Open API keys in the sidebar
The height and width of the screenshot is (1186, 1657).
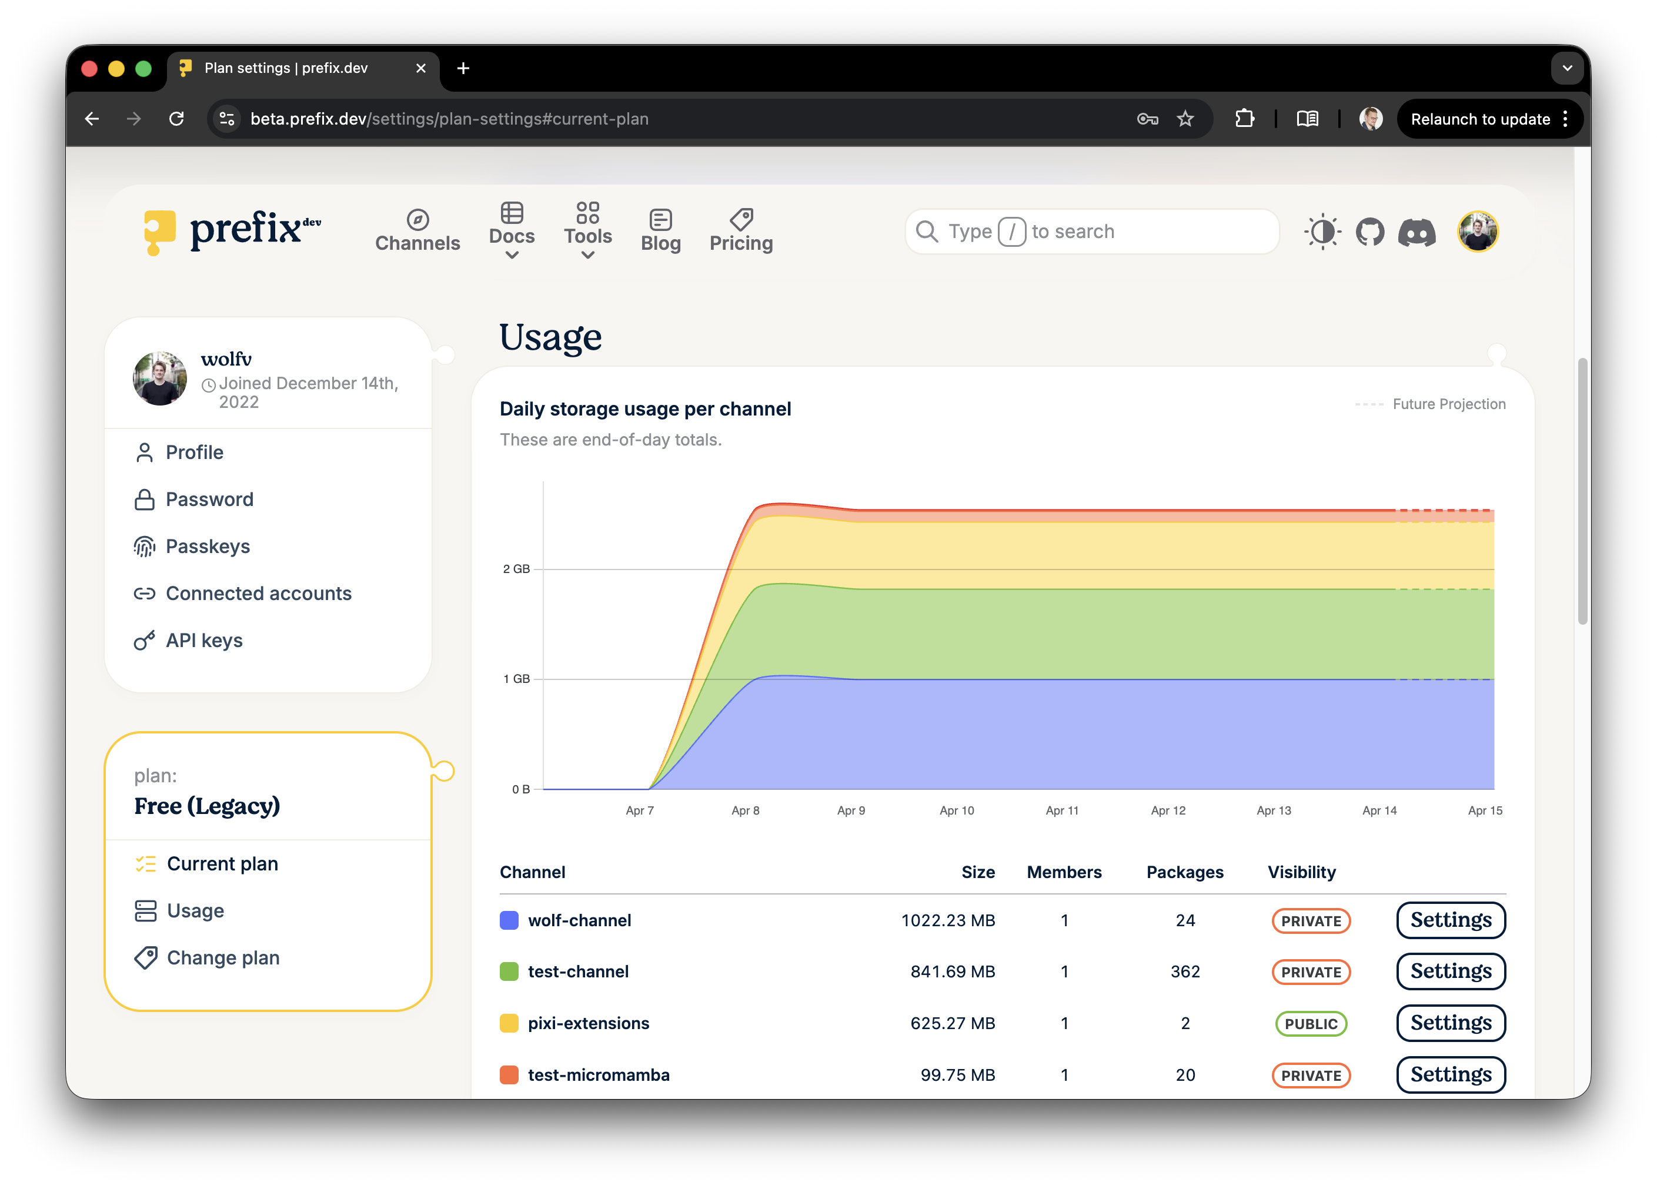(204, 641)
